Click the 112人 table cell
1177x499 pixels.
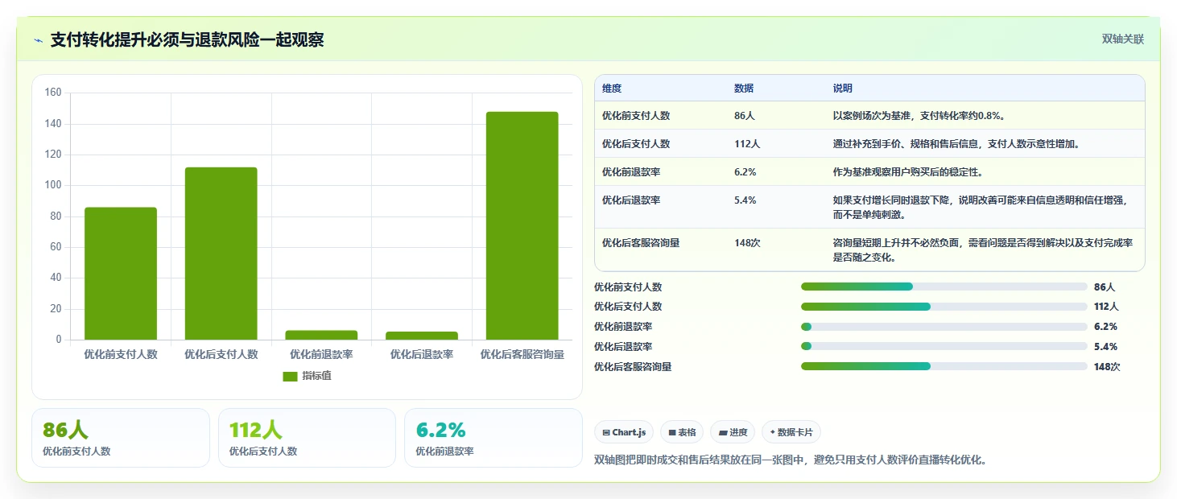747,144
